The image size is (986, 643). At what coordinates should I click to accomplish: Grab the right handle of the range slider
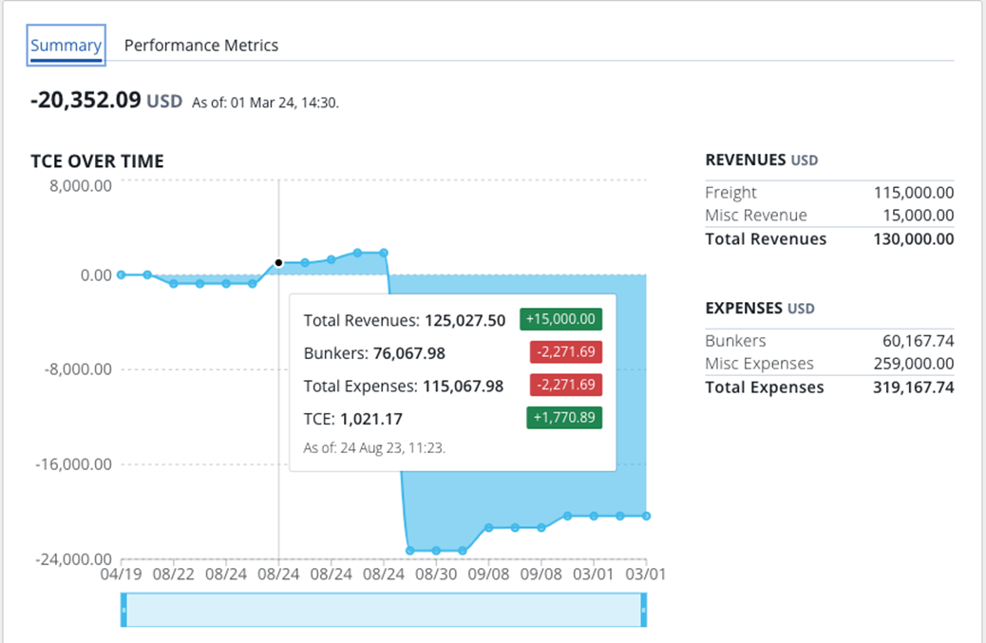coord(643,609)
